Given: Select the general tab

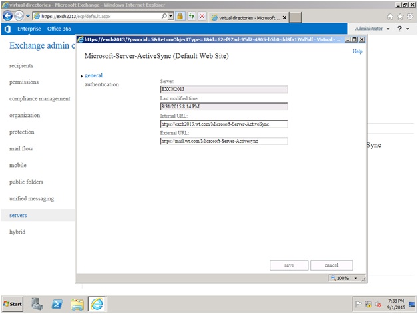Looking at the screenshot, I should 93,75.
